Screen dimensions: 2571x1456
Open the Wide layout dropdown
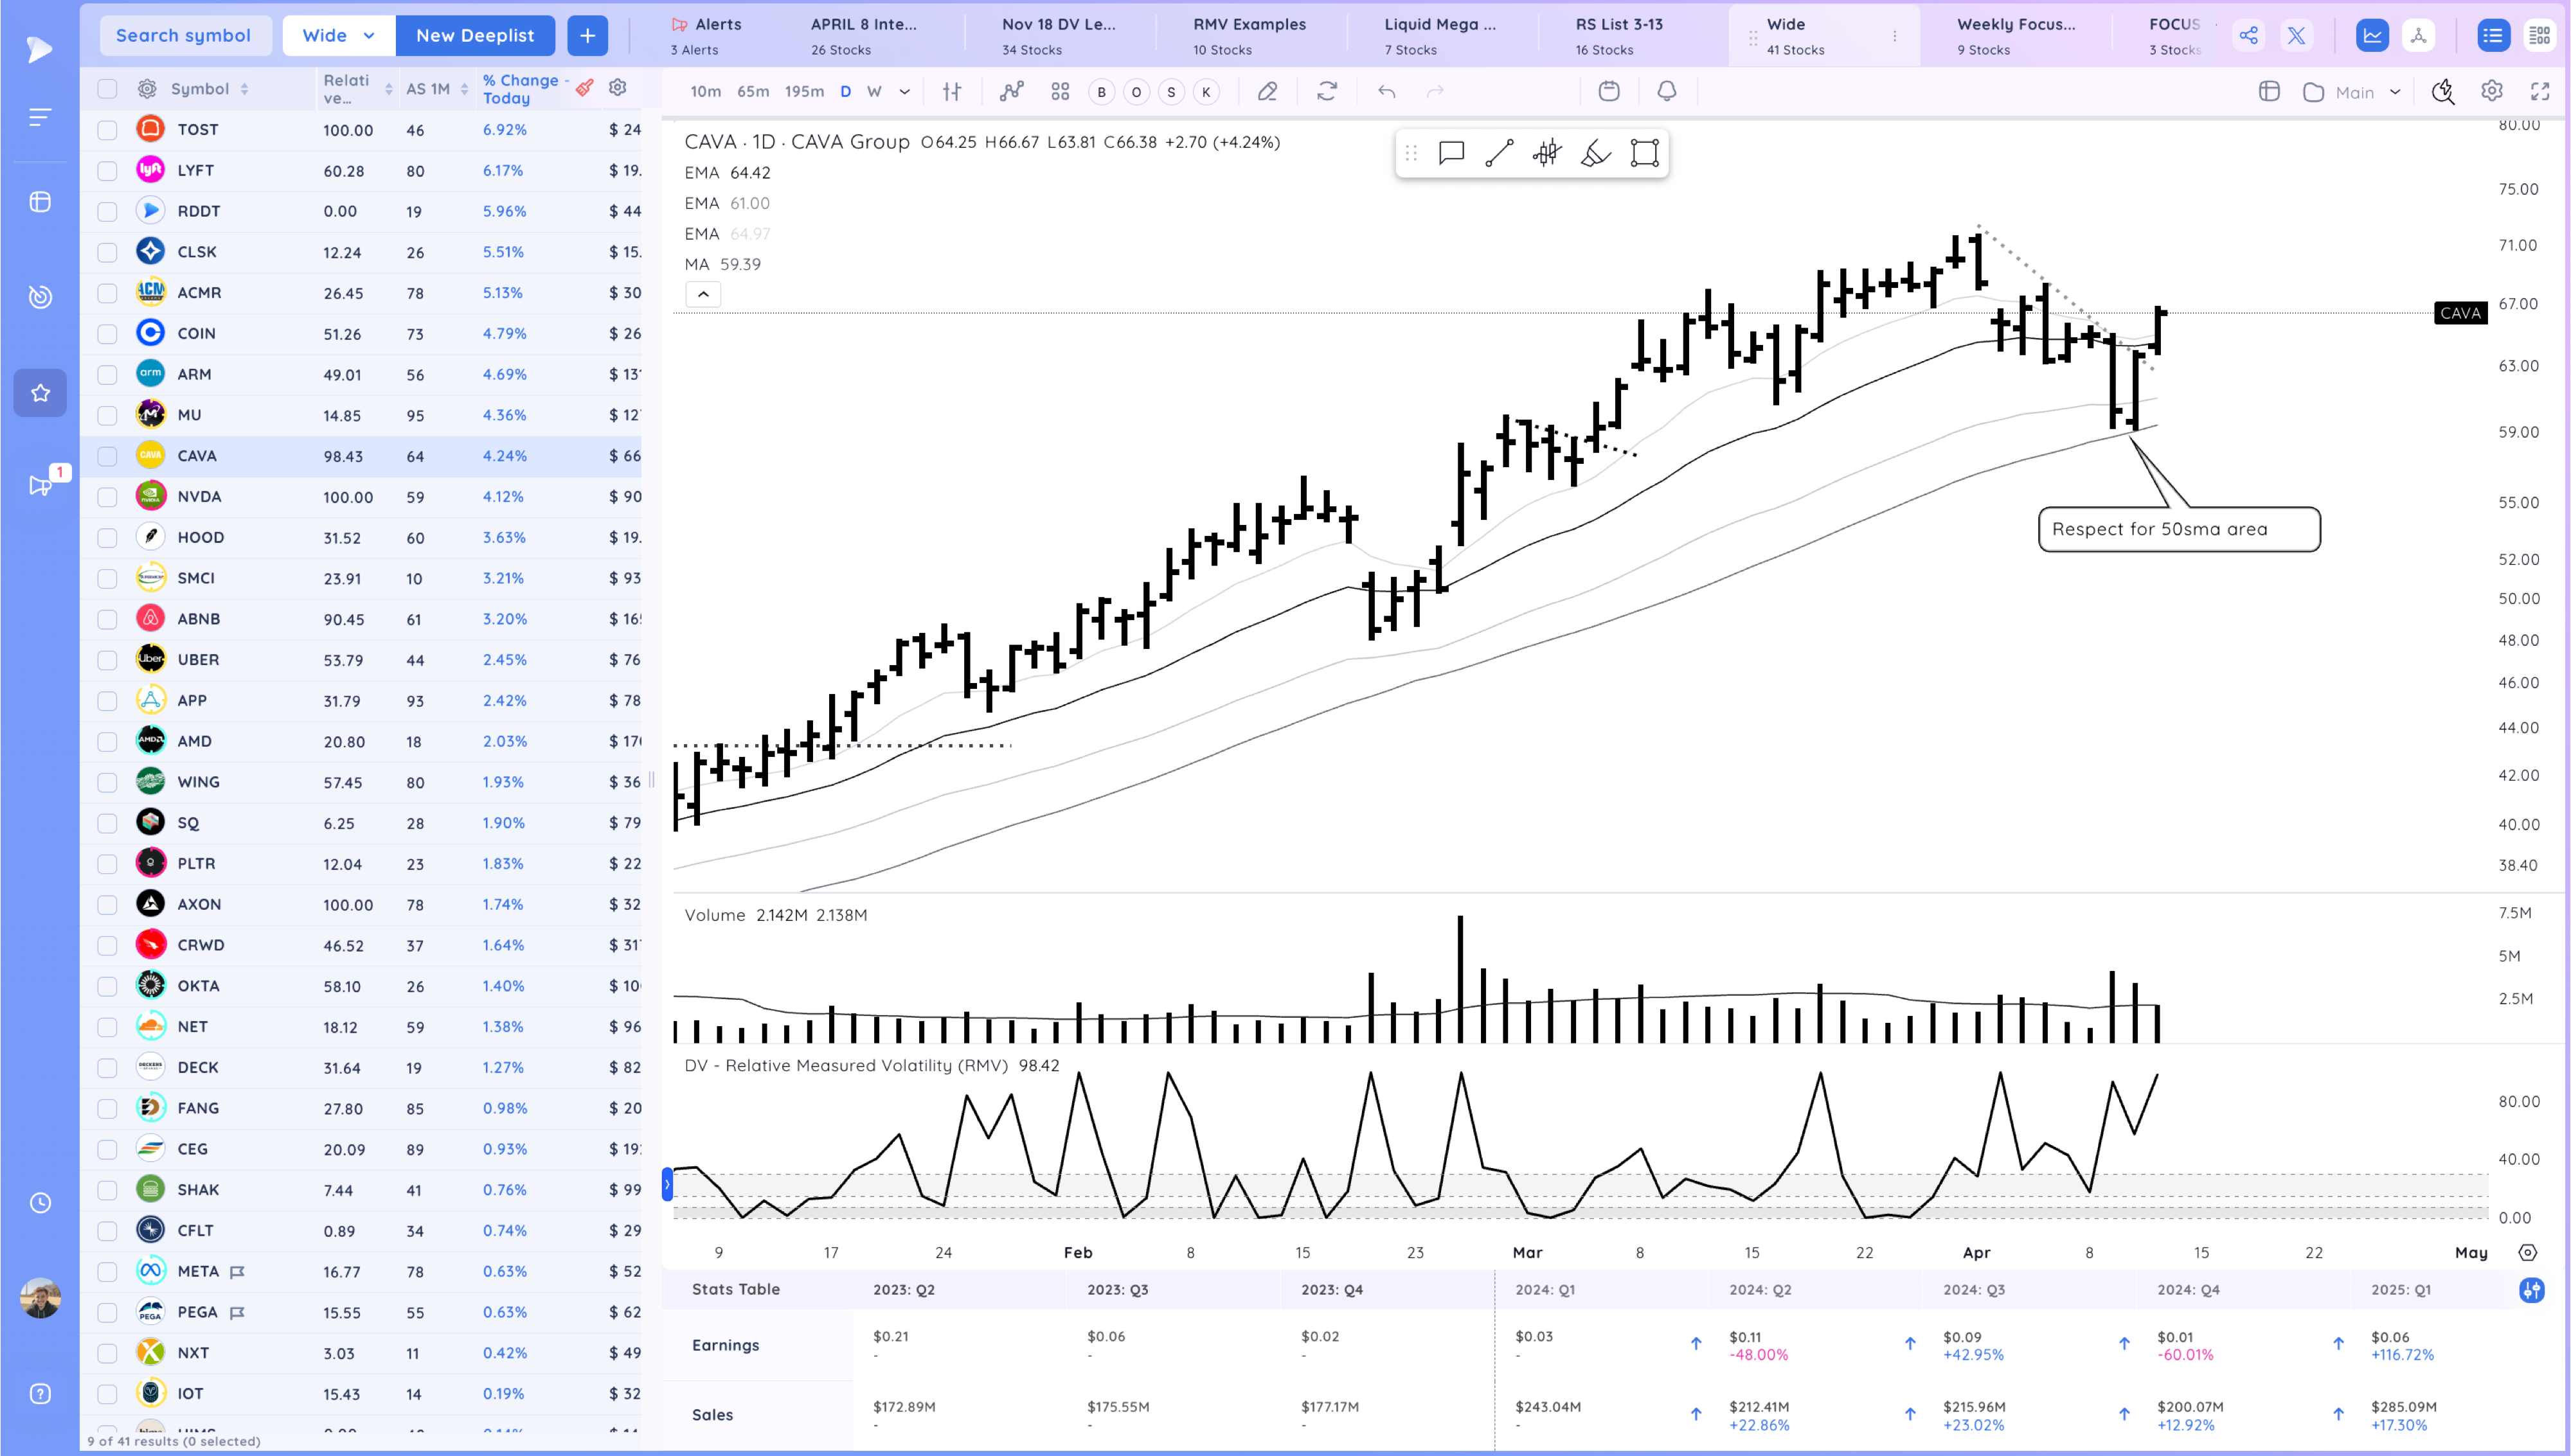[x=339, y=36]
